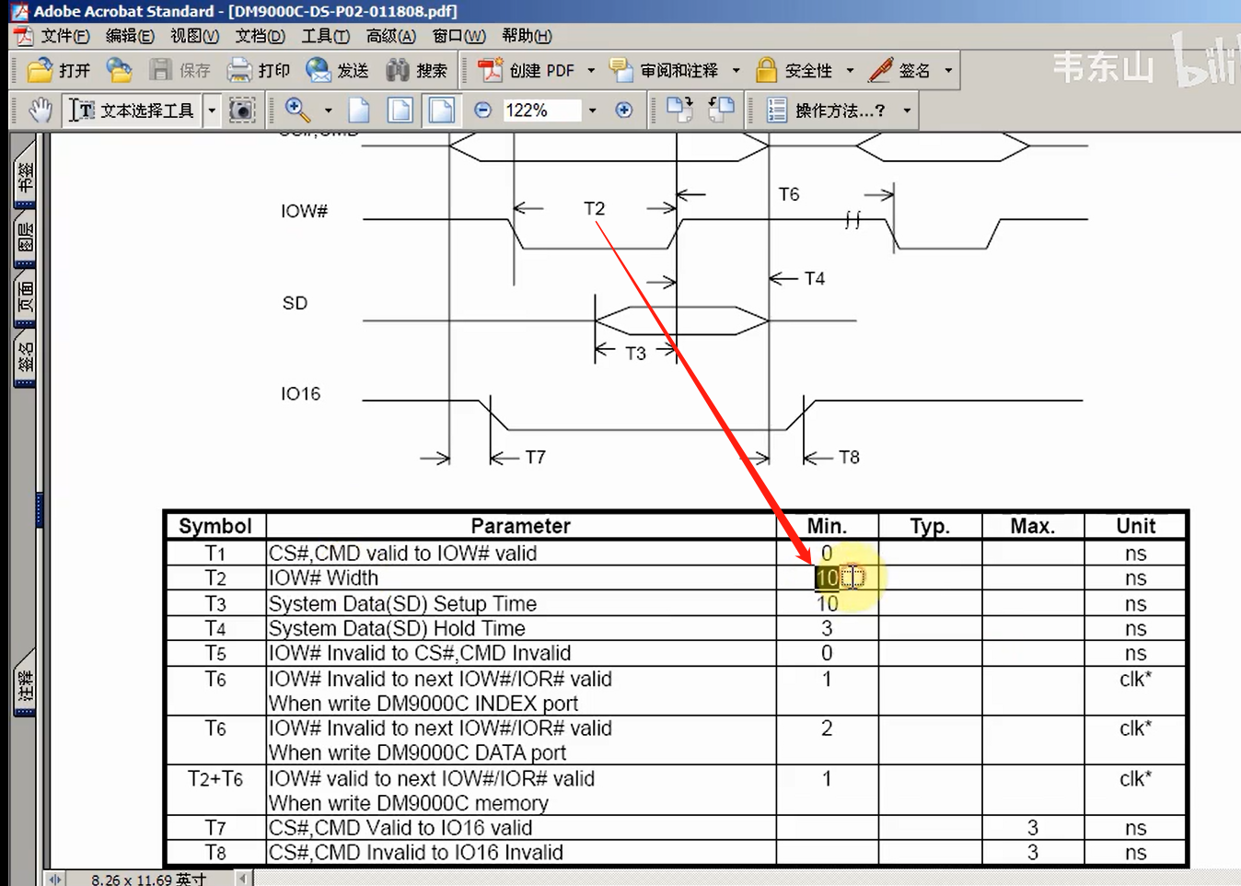The width and height of the screenshot is (1241, 886).
Task: Click the 搜索 (Search) binoculars button
Action: (416, 71)
